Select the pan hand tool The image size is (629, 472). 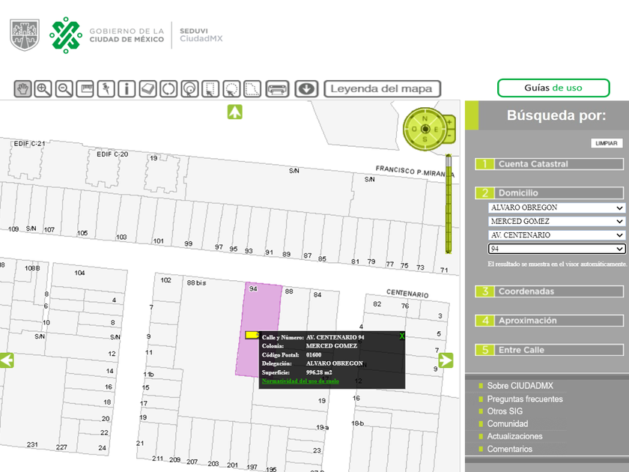(x=23, y=89)
